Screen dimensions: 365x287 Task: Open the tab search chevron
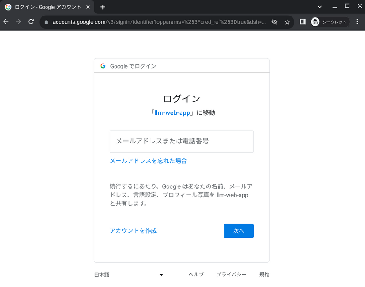[x=320, y=7]
